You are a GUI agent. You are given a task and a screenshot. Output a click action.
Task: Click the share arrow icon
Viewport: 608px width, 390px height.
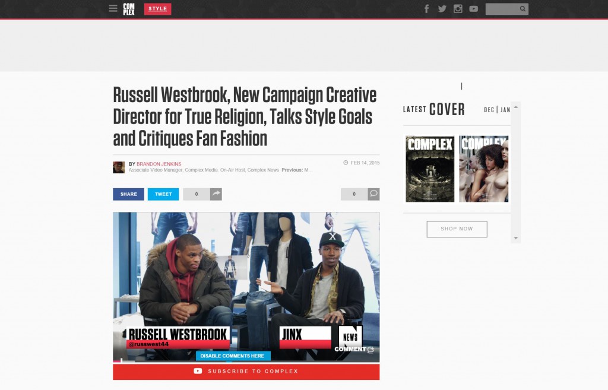point(216,194)
